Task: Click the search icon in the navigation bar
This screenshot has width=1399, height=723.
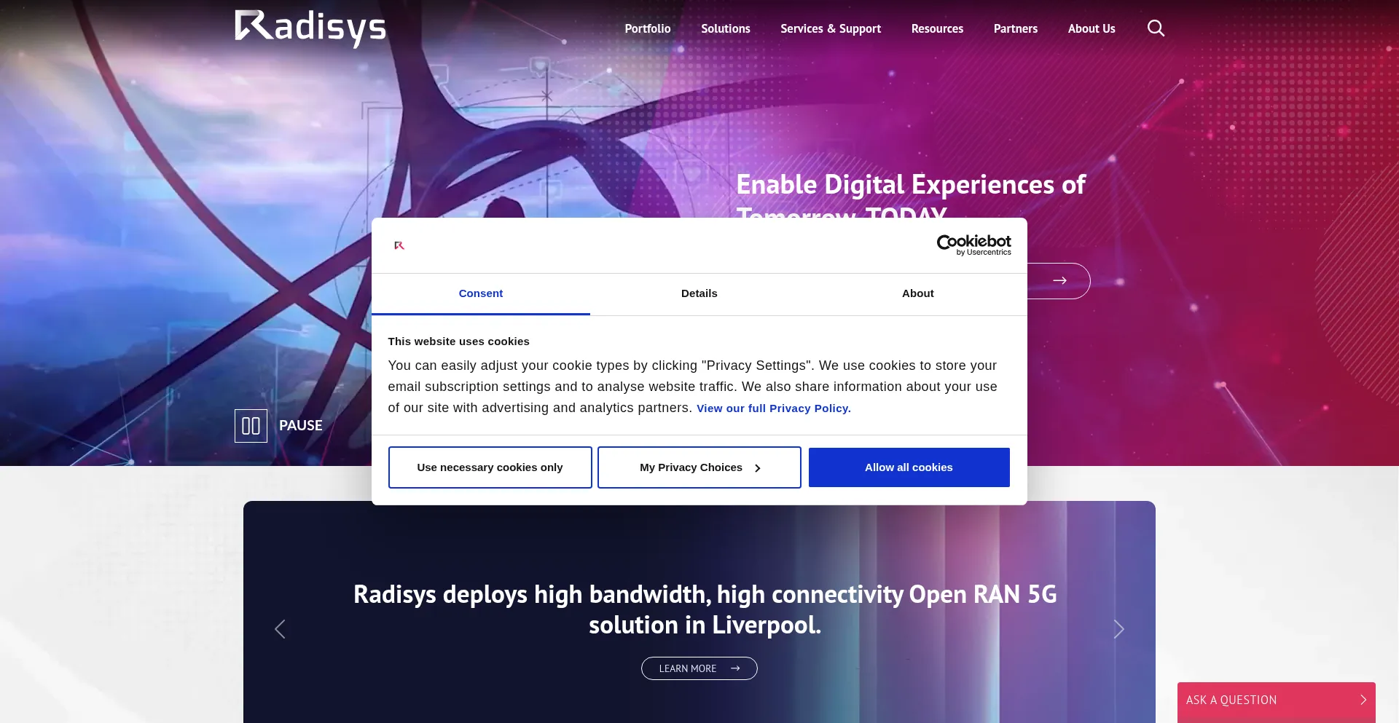Action: 1156,28
